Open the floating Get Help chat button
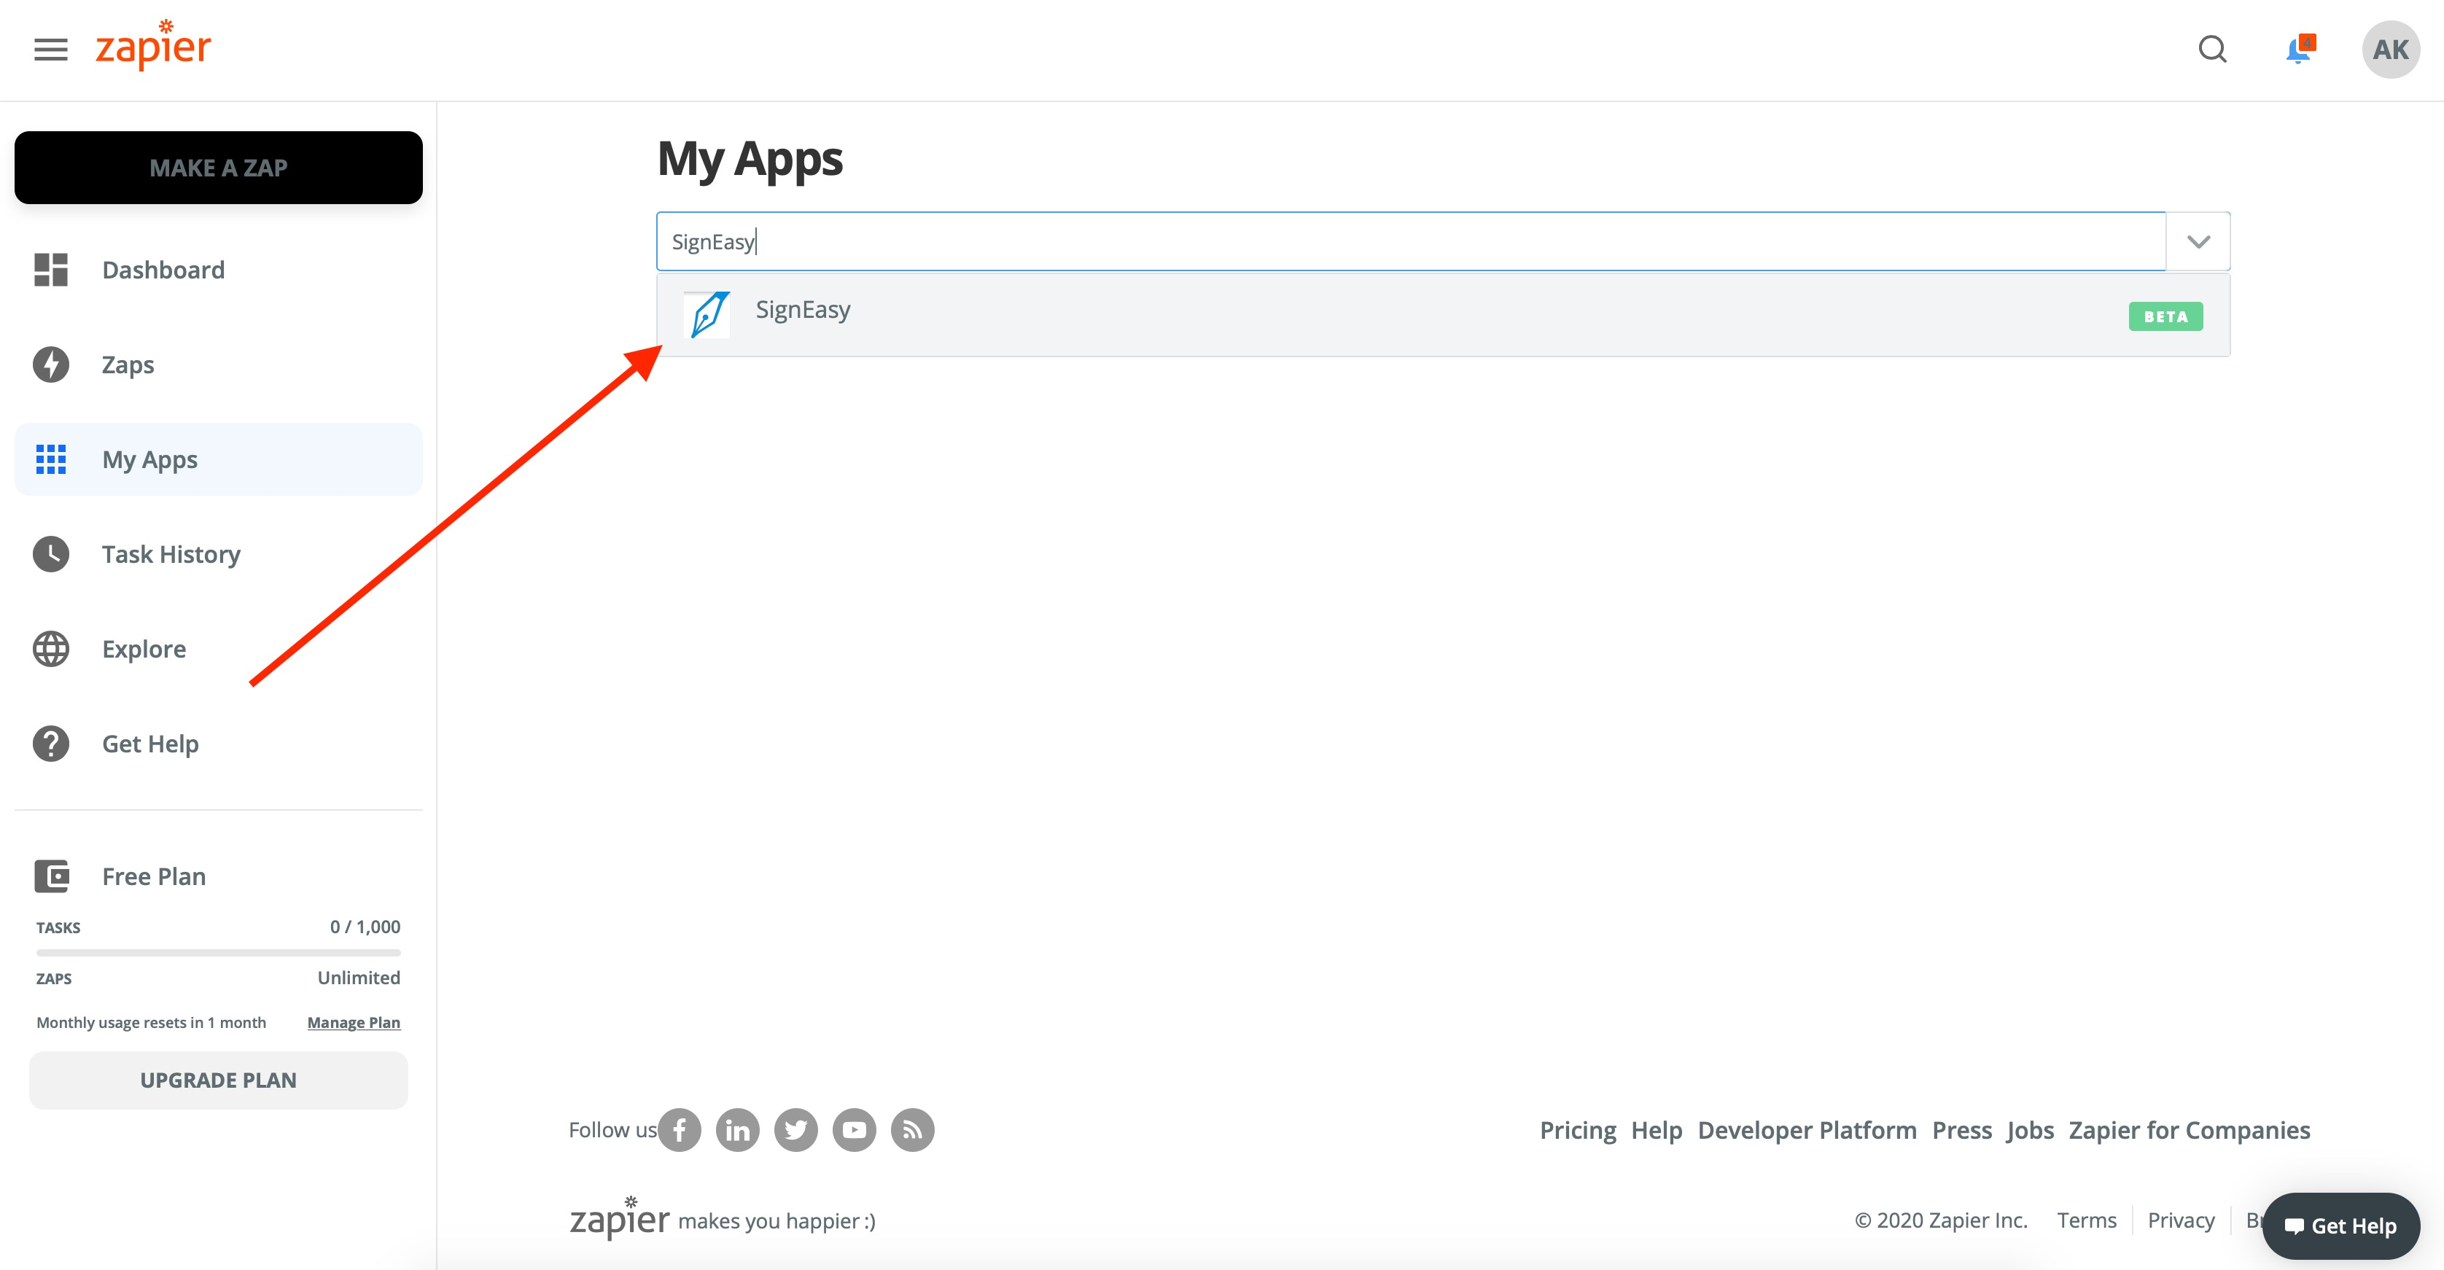The width and height of the screenshot is (2444, 1270). 2340,1226
